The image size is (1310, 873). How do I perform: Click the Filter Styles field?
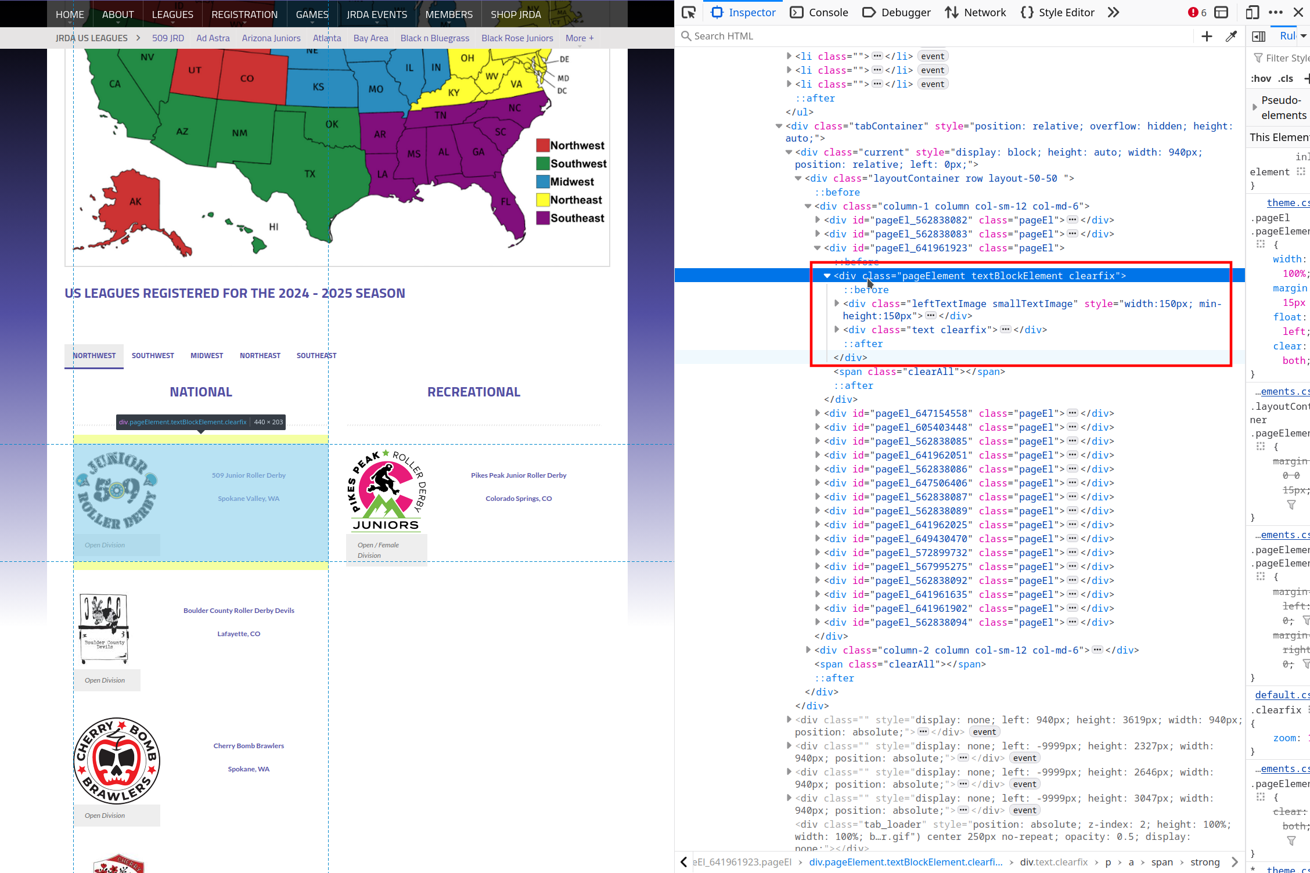[1282, 58]
